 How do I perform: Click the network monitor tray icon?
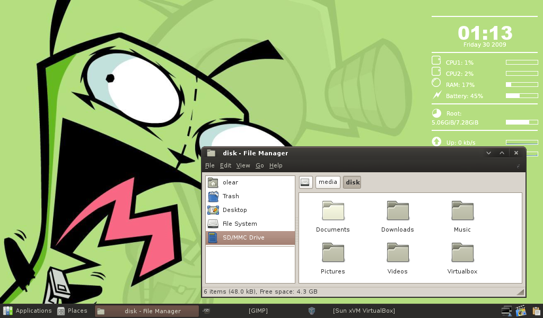506,311
